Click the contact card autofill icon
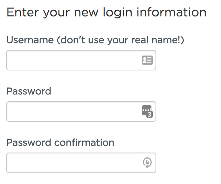 pos(147,60)
